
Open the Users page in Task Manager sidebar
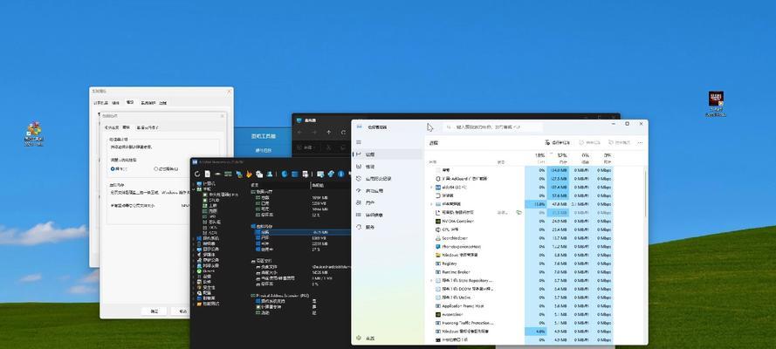click(370, 202)
